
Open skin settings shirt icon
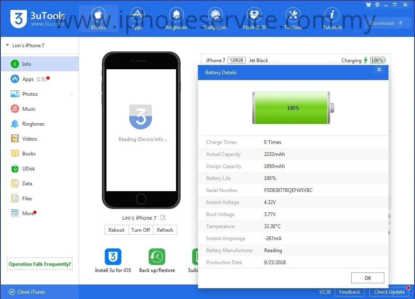369,5
